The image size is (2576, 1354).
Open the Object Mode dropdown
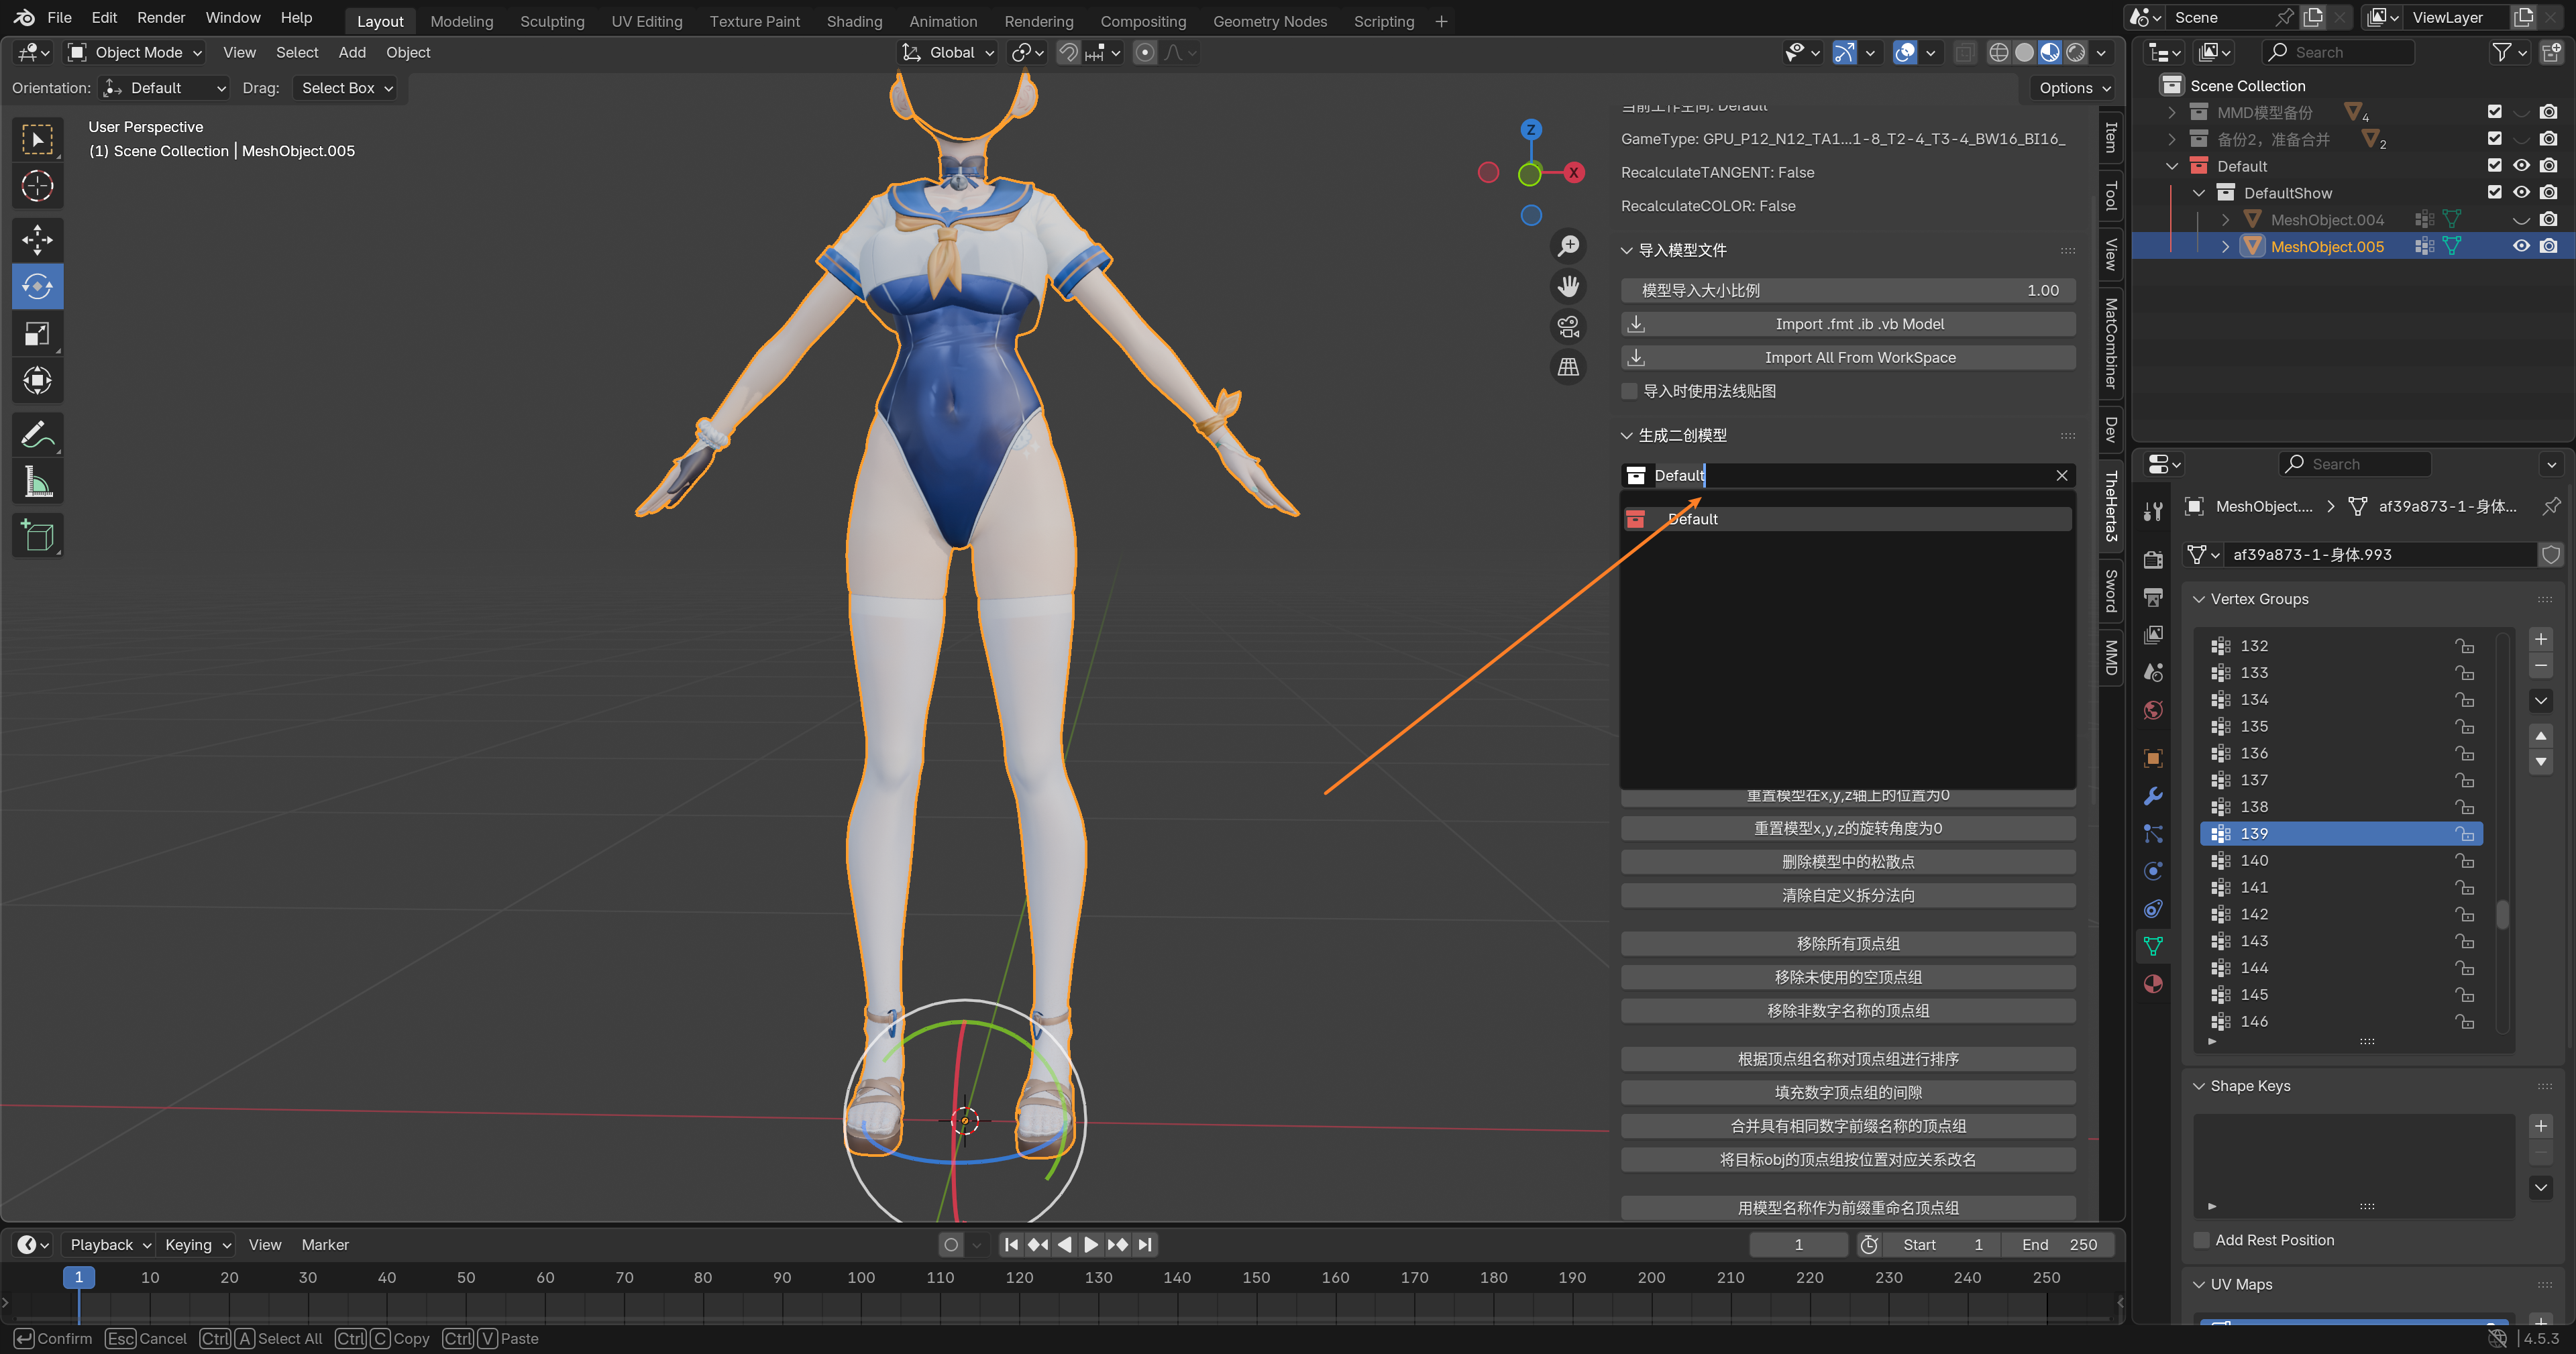[136, 52]
